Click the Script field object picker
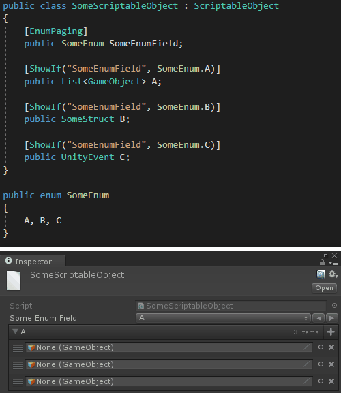Screen dimensions: 341x393 [x=334, y=306]
